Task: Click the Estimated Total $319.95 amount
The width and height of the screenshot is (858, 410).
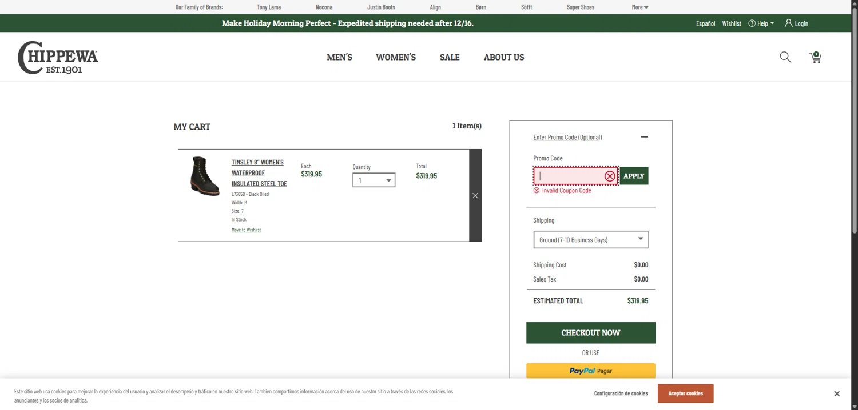Action: coord(638,301)
